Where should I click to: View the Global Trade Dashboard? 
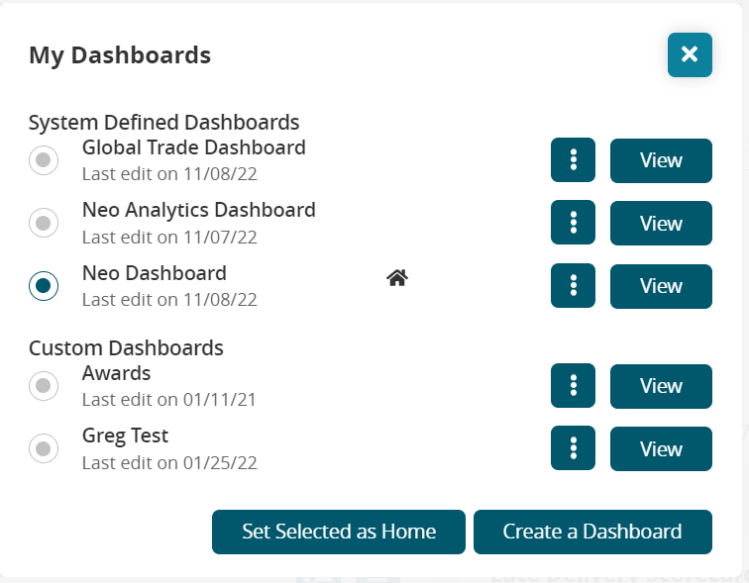tap(661, 160)
